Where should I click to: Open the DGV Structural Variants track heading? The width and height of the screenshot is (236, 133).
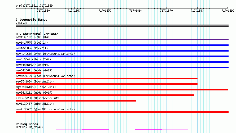point(37,34)
